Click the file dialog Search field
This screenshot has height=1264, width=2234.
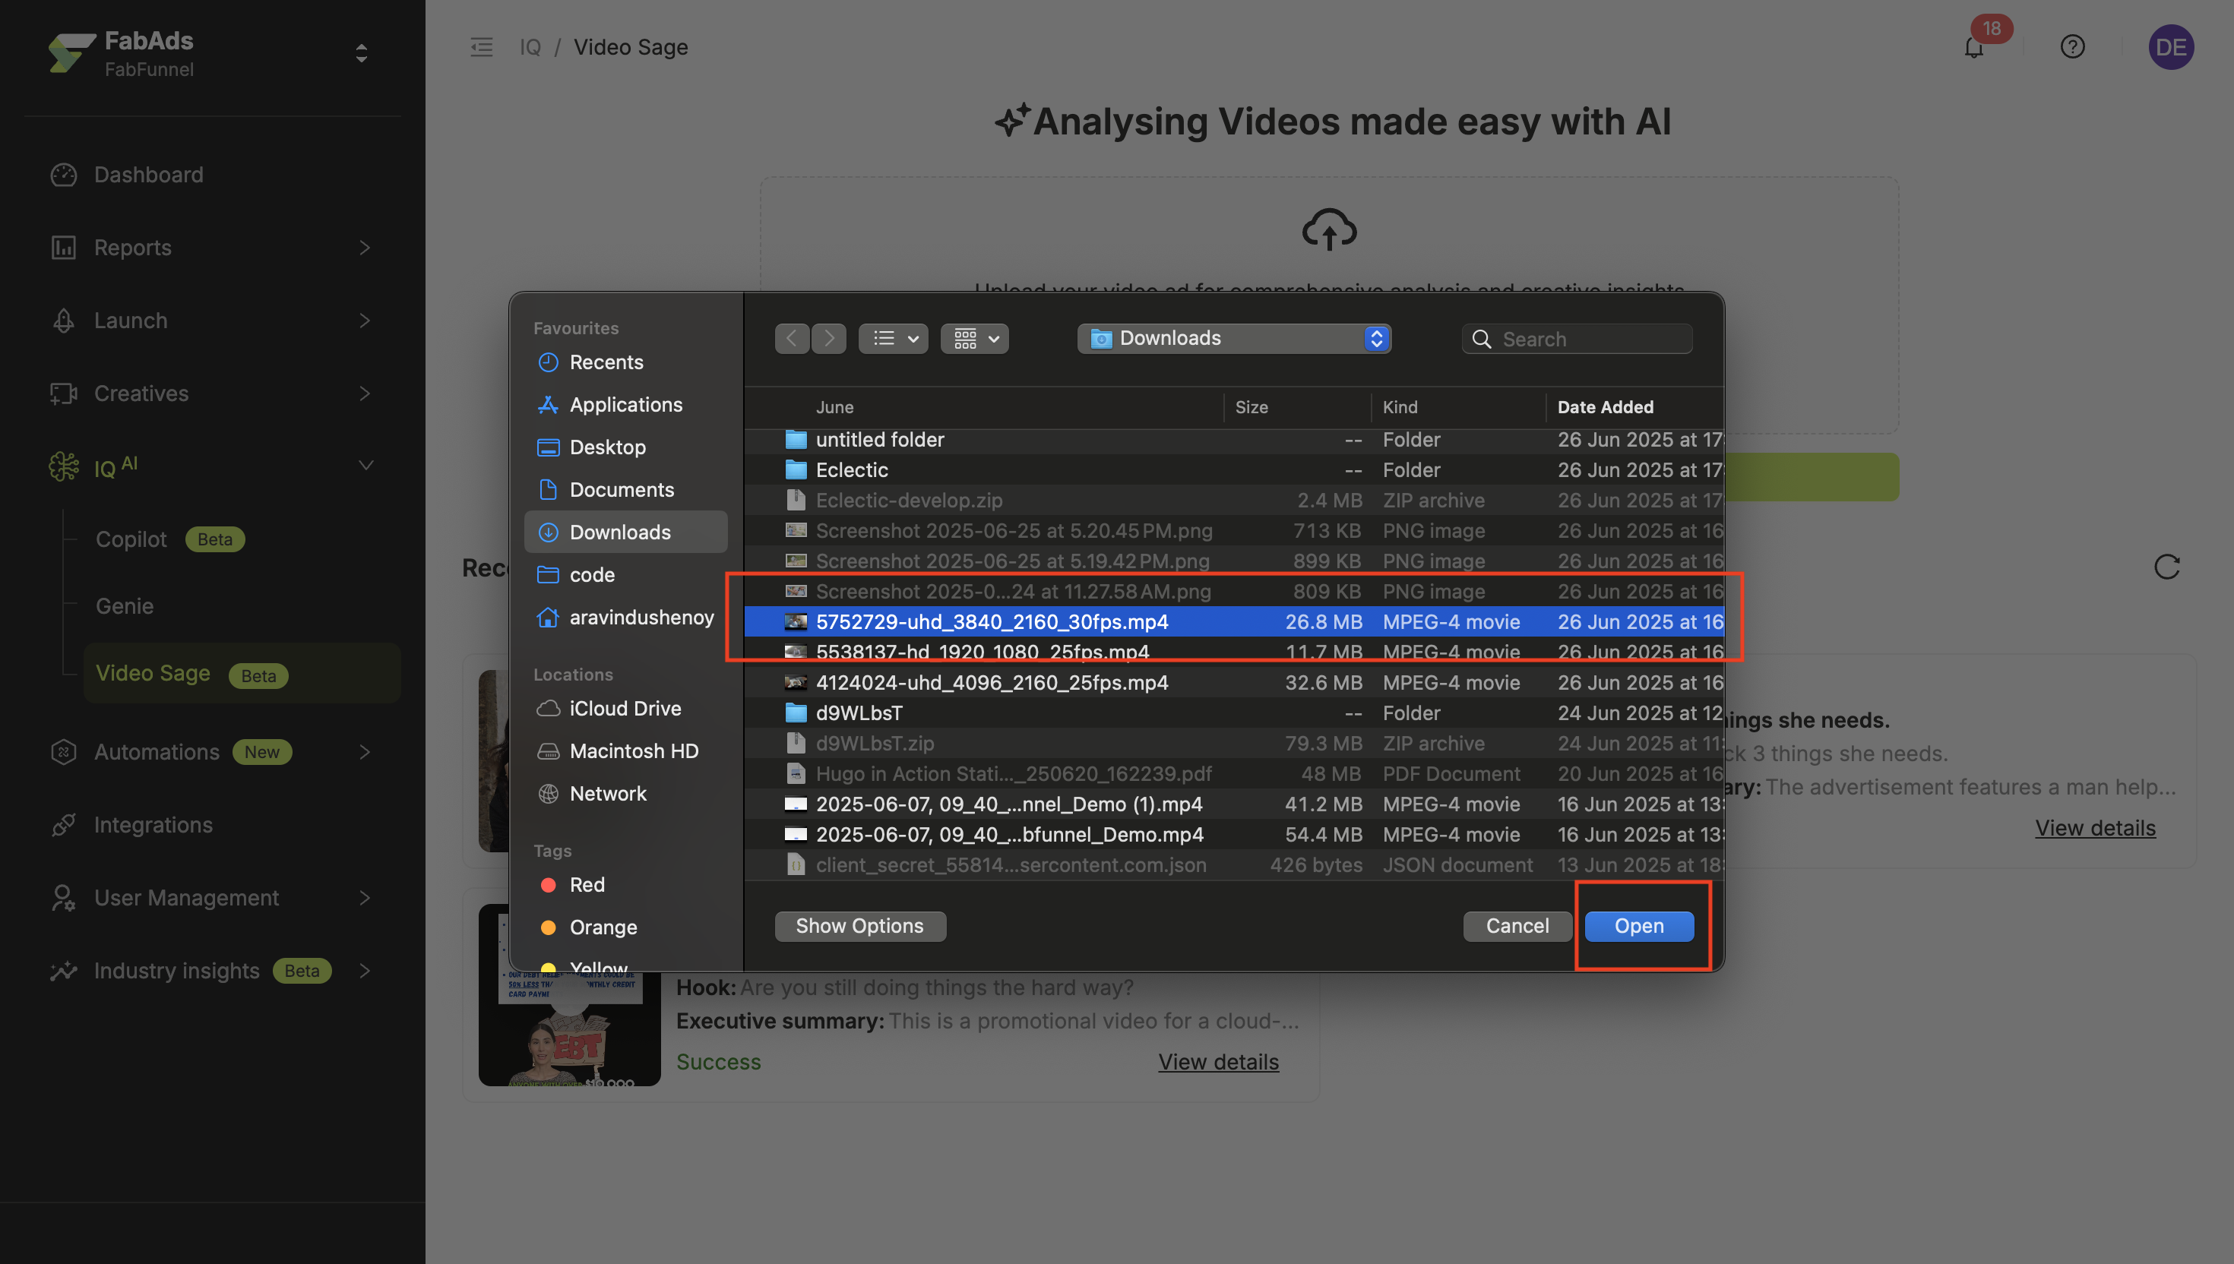(x=1577, y=339)
